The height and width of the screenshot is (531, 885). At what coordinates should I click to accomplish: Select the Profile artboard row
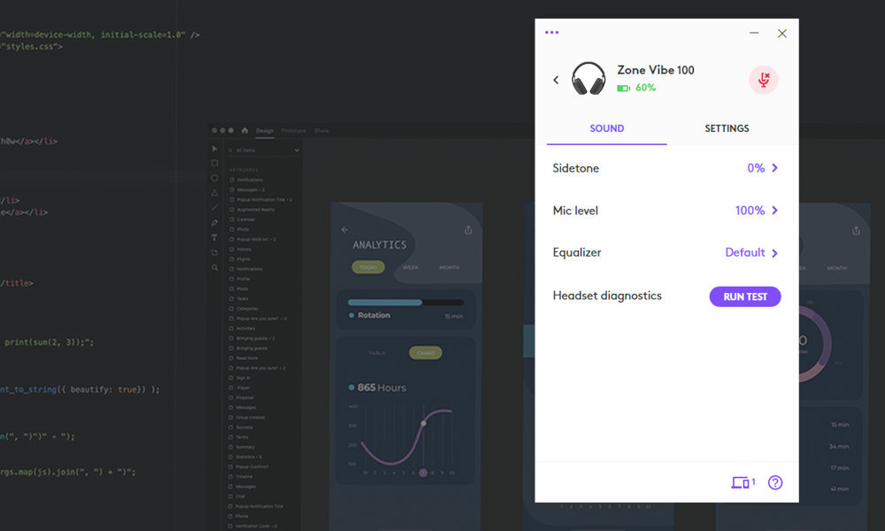(x=240, y=279)
